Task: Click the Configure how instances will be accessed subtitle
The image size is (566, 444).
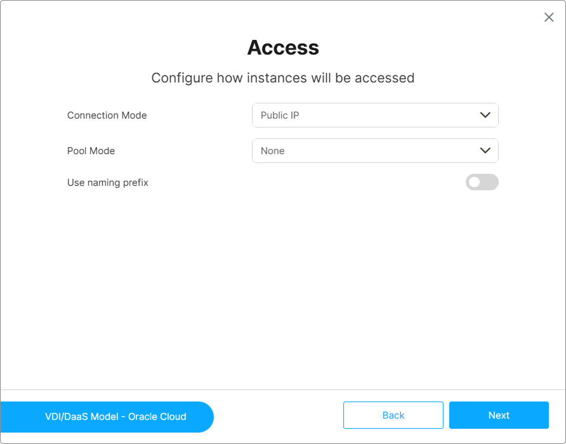Action: click(x=282, y=78)
